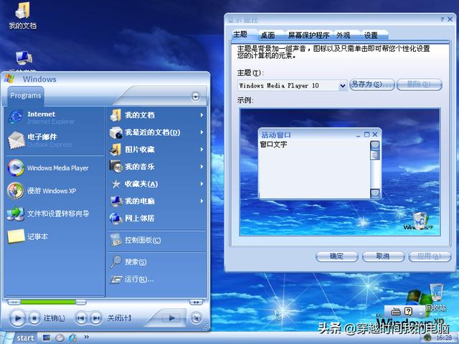Click Internet Explorer quick launch icon
Viewport: 459px width, 344px height.
tap(73, 338)
